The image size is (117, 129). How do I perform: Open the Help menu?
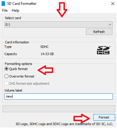15,10
